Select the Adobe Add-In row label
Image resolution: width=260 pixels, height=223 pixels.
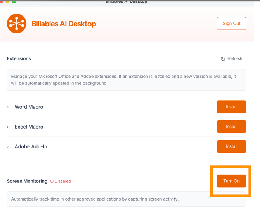tap(31, 146)
